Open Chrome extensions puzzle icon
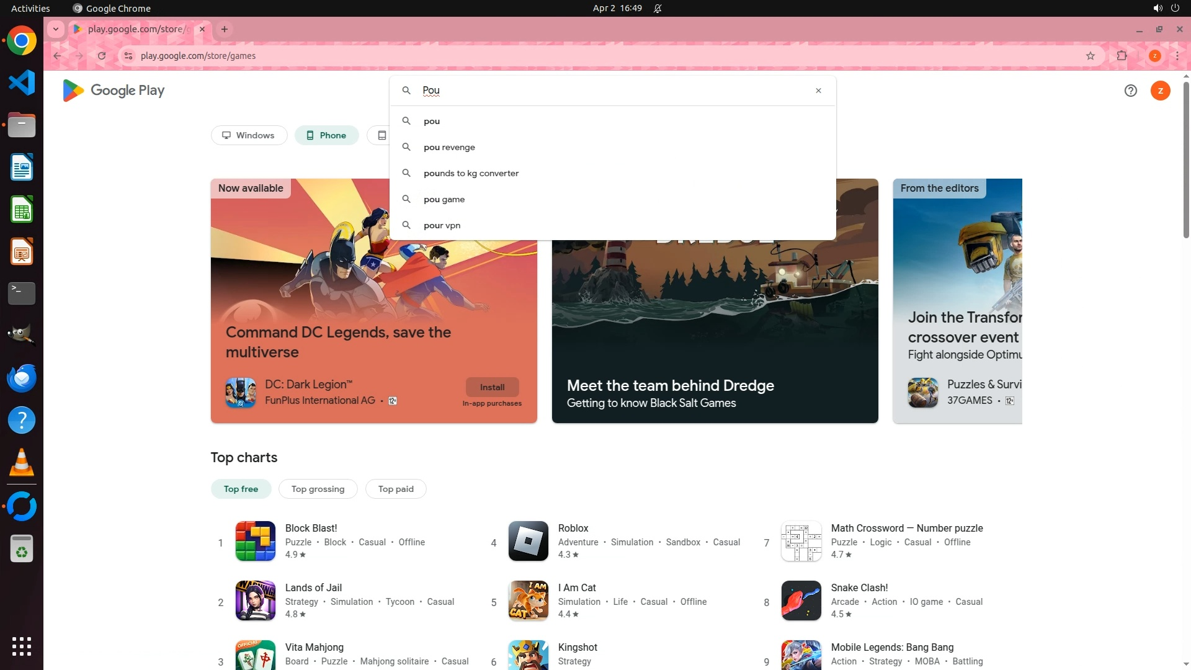The height and width of the screenshot is (670, 1191). tap(1122, 56)
